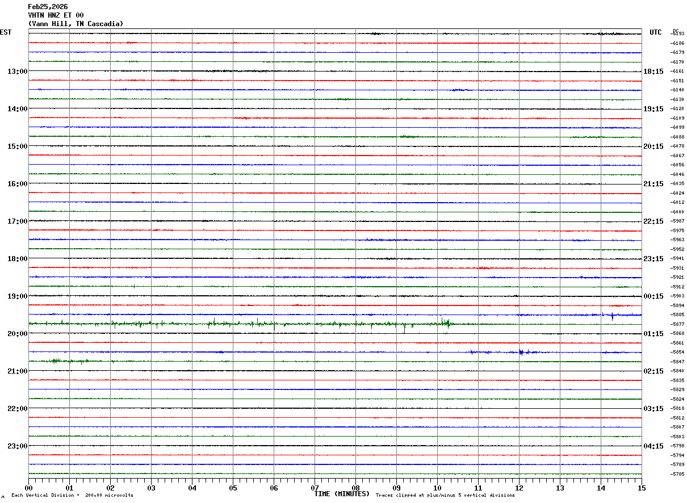Click the DC offset value -5785

pos(678,474)
